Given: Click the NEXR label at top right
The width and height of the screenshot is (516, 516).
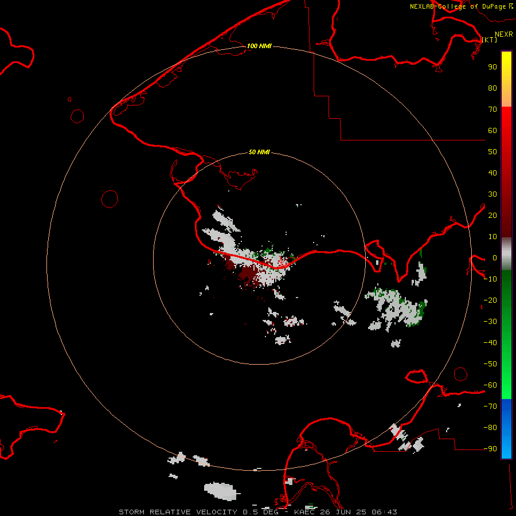Looking at the screenshot, I should pyautogui.click(x=503, y=34).
